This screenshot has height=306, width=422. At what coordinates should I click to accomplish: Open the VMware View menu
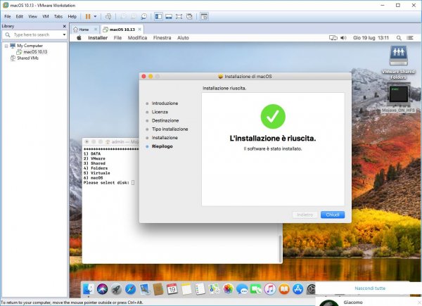tap(33, 16)
